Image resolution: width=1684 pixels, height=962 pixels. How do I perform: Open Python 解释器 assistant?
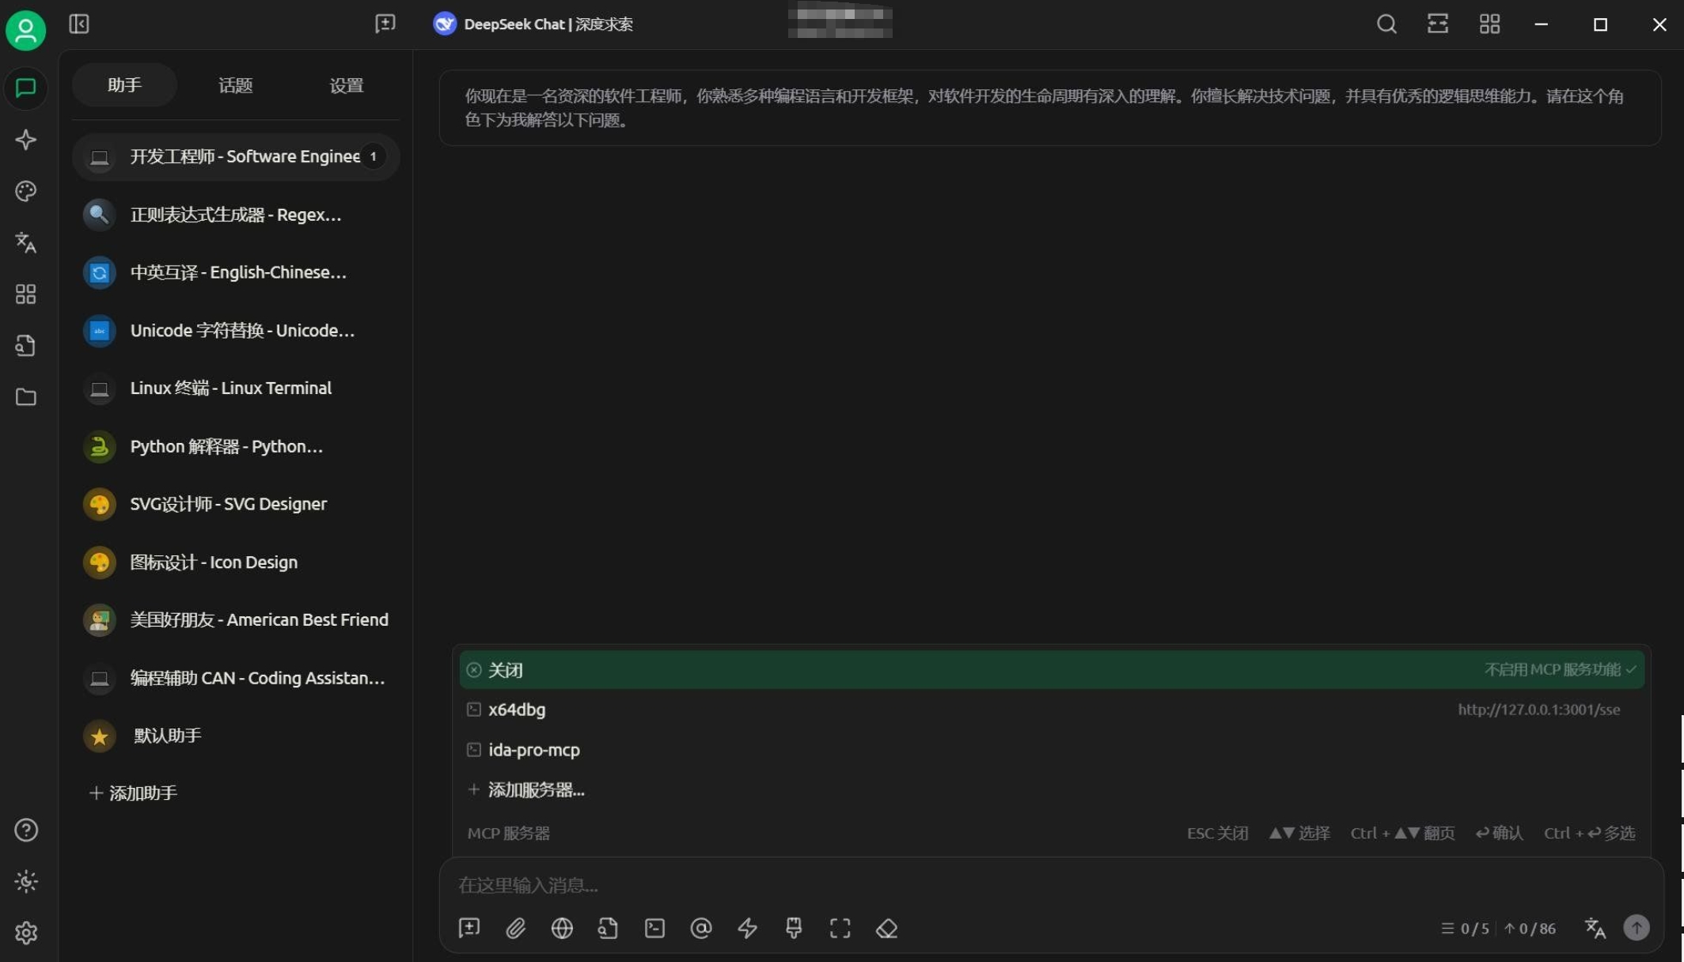click(x=226, y=446)
